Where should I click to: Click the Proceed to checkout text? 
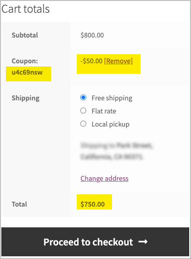pyautogui.click(x=88, y=242)
